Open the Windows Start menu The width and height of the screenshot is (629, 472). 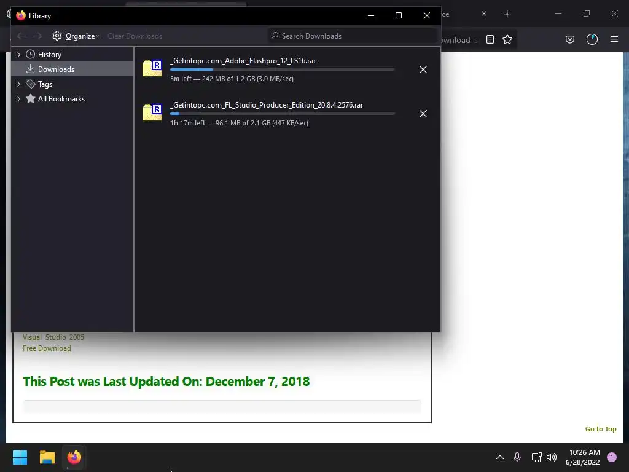[x=20, y=457]
